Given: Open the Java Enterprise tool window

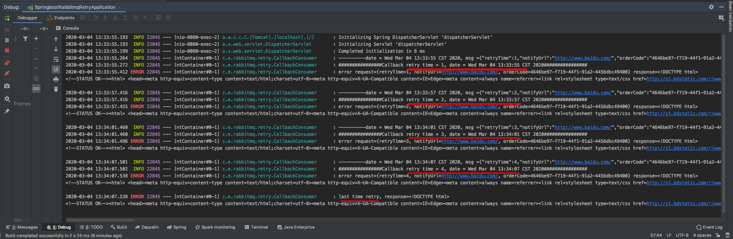Looking at the screenshot, I should click(x=296, y=227).
